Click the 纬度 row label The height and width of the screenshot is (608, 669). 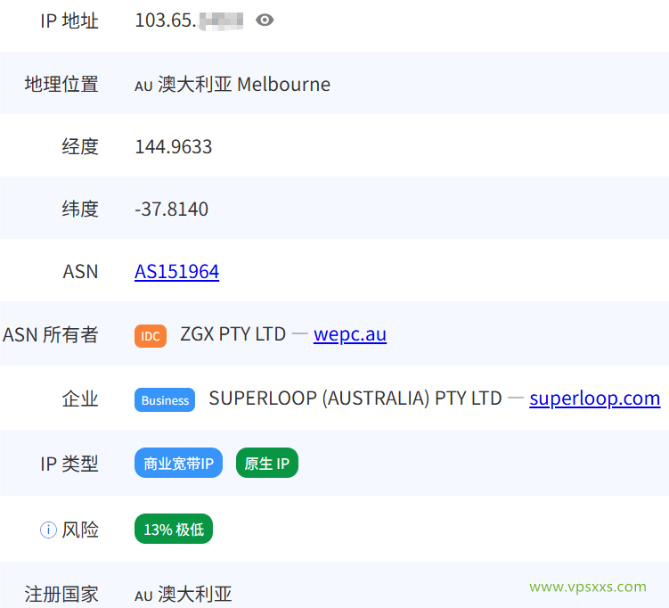80,210
